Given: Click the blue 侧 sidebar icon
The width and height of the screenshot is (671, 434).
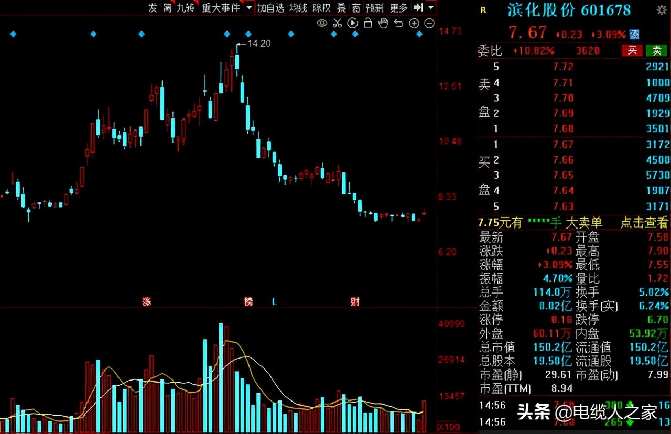Looking at the screenshot, I should point(634,34).
